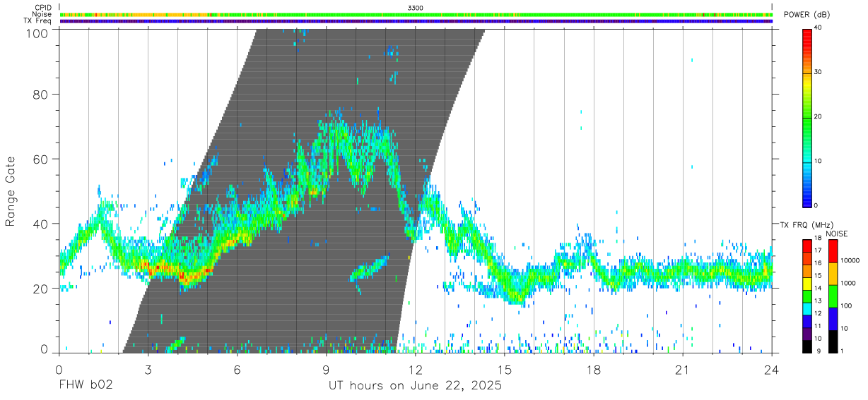Click the 60 tick on Range Gate axis
Screen dimensions: 868x400
point(40,159)
